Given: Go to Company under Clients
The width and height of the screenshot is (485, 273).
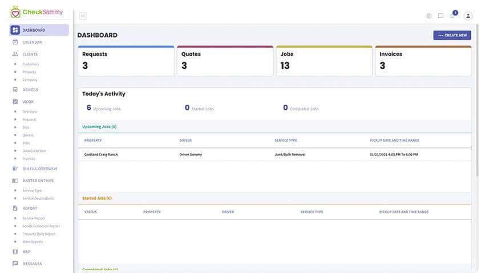Looking at the screenshot, I should click(x=30, y=80).
